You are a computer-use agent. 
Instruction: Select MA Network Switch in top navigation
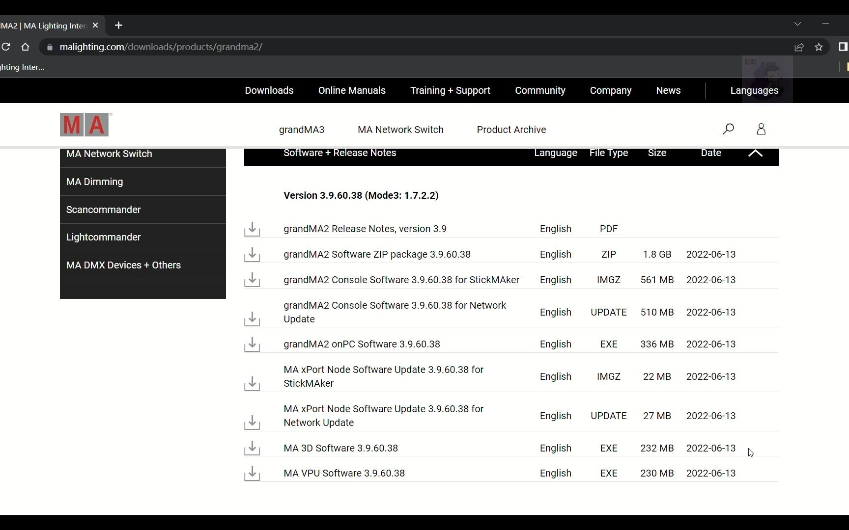click(400, 130)
